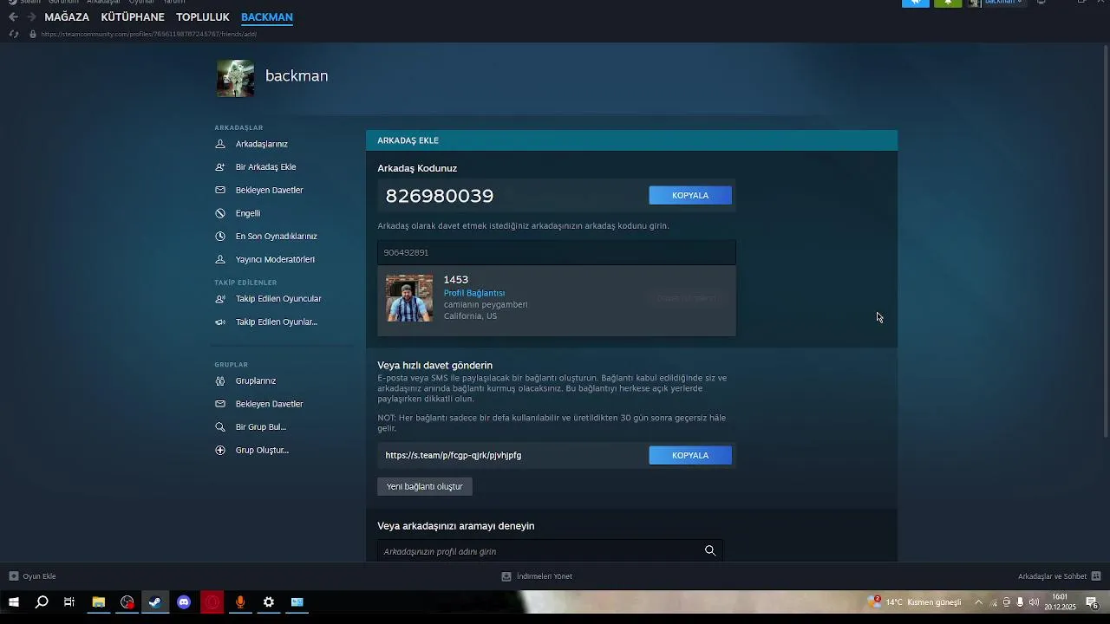Viewport: 1110px width, 624px height.
Task: Click the Arkadaşlarınız person icon
Action: coord(220,144)
